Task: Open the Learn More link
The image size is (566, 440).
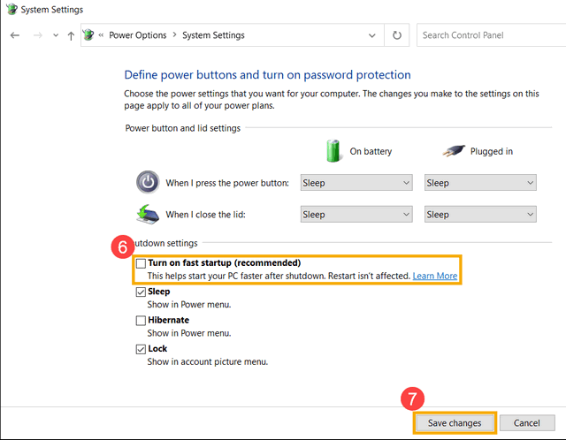Action: 434,276
